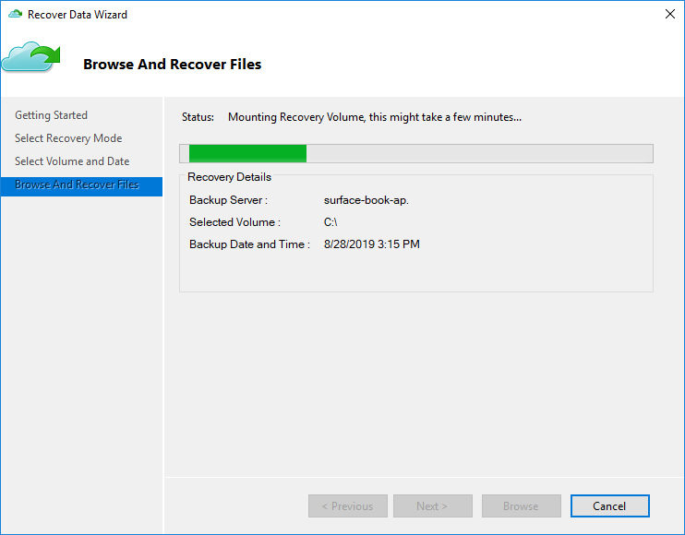Close the Recover Data Wizard window
685x535 pixels.
tap(669, 15)
